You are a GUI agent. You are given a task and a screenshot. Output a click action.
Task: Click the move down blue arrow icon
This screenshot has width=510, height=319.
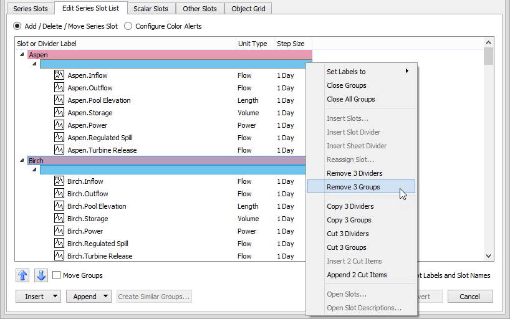tap(41, 275)
